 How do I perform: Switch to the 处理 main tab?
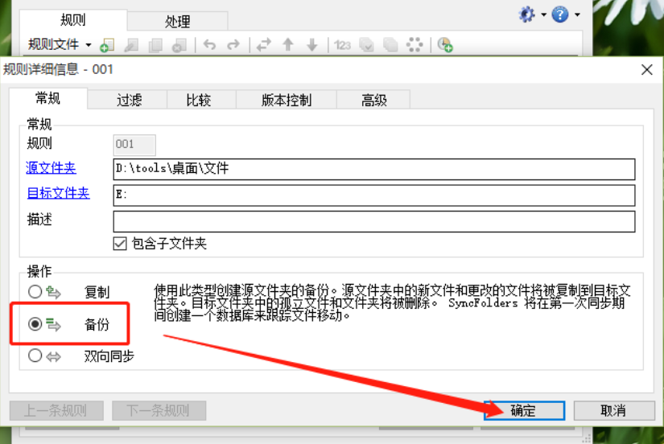pyautogui.click(x=177, y=21)
